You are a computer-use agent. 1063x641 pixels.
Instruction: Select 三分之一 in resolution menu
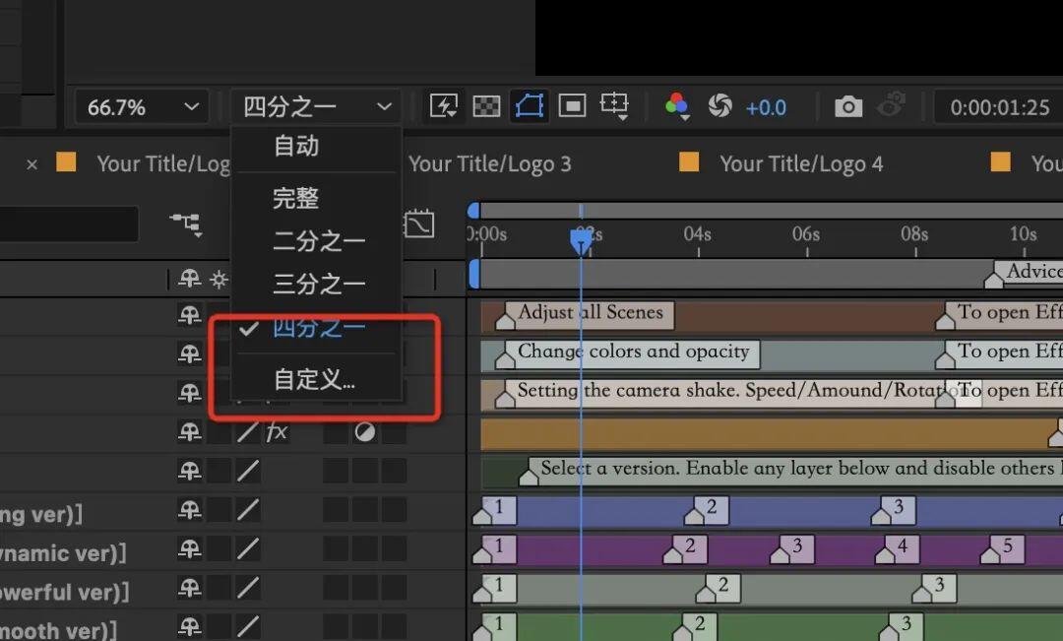click(x=319, y=284)
